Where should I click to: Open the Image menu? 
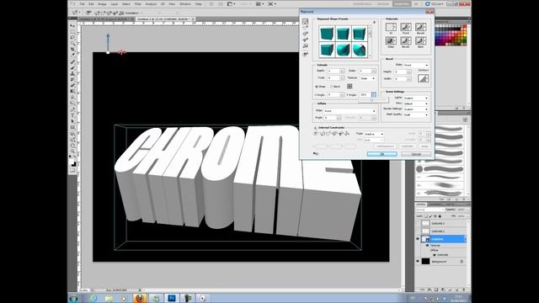click(x=102, y=4)
